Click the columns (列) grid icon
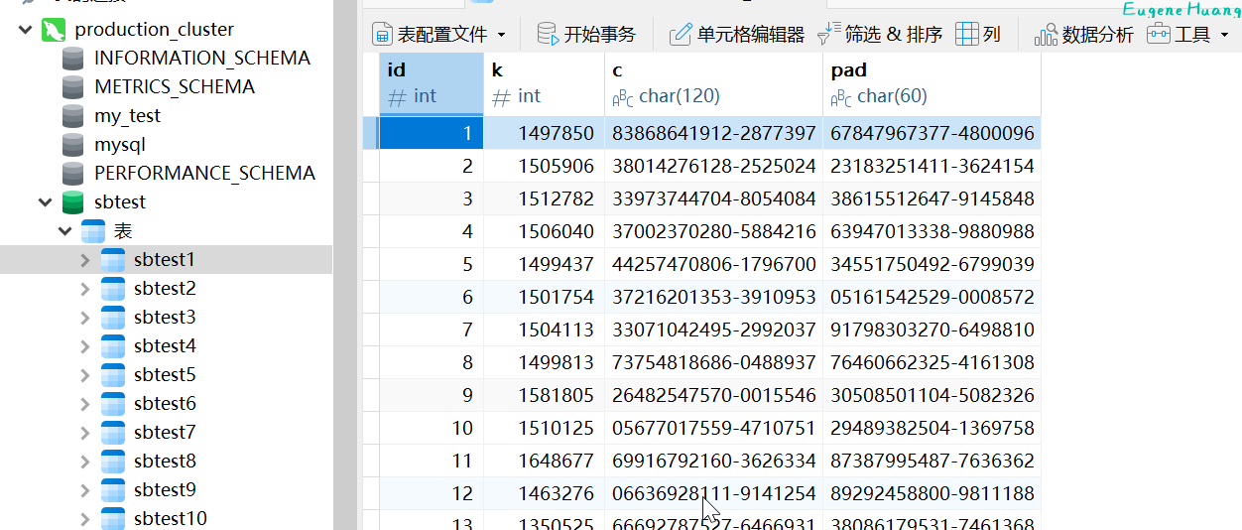The height and width of the screenshot is (530, 1242). [x=967, y=35]
